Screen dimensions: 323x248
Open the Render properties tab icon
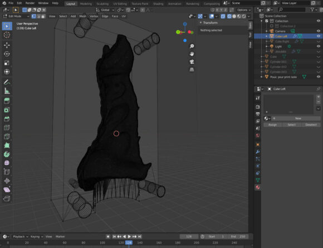[x=258, y=107]
